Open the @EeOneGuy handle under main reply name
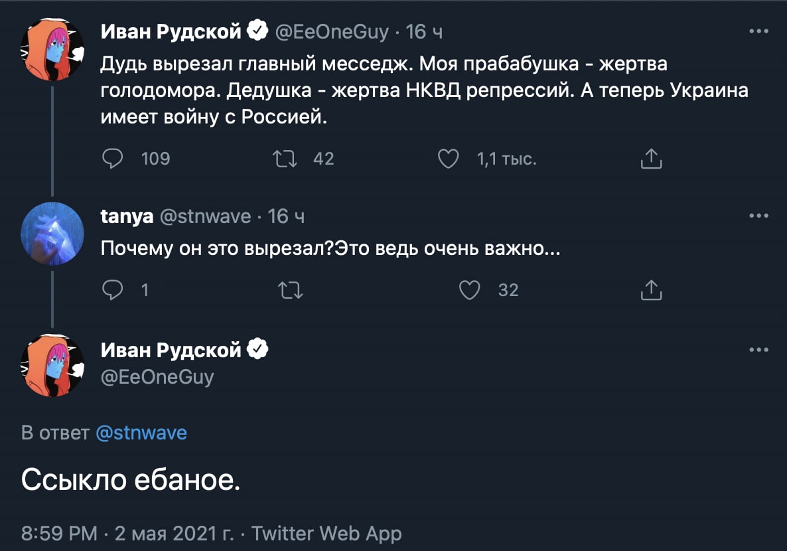Screen dimensions: 787x551 point(157,376)
